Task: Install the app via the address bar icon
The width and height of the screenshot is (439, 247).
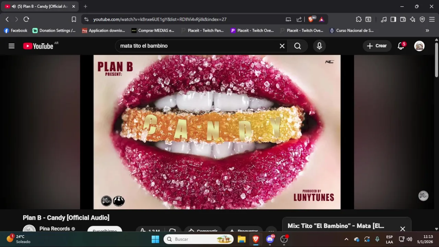Action: pyautogui.click(x=288, y=20)
